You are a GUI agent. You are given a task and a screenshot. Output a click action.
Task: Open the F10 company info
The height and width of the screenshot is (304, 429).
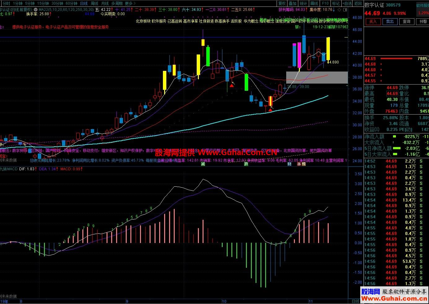pyautogui.click(x=325, y=3)
